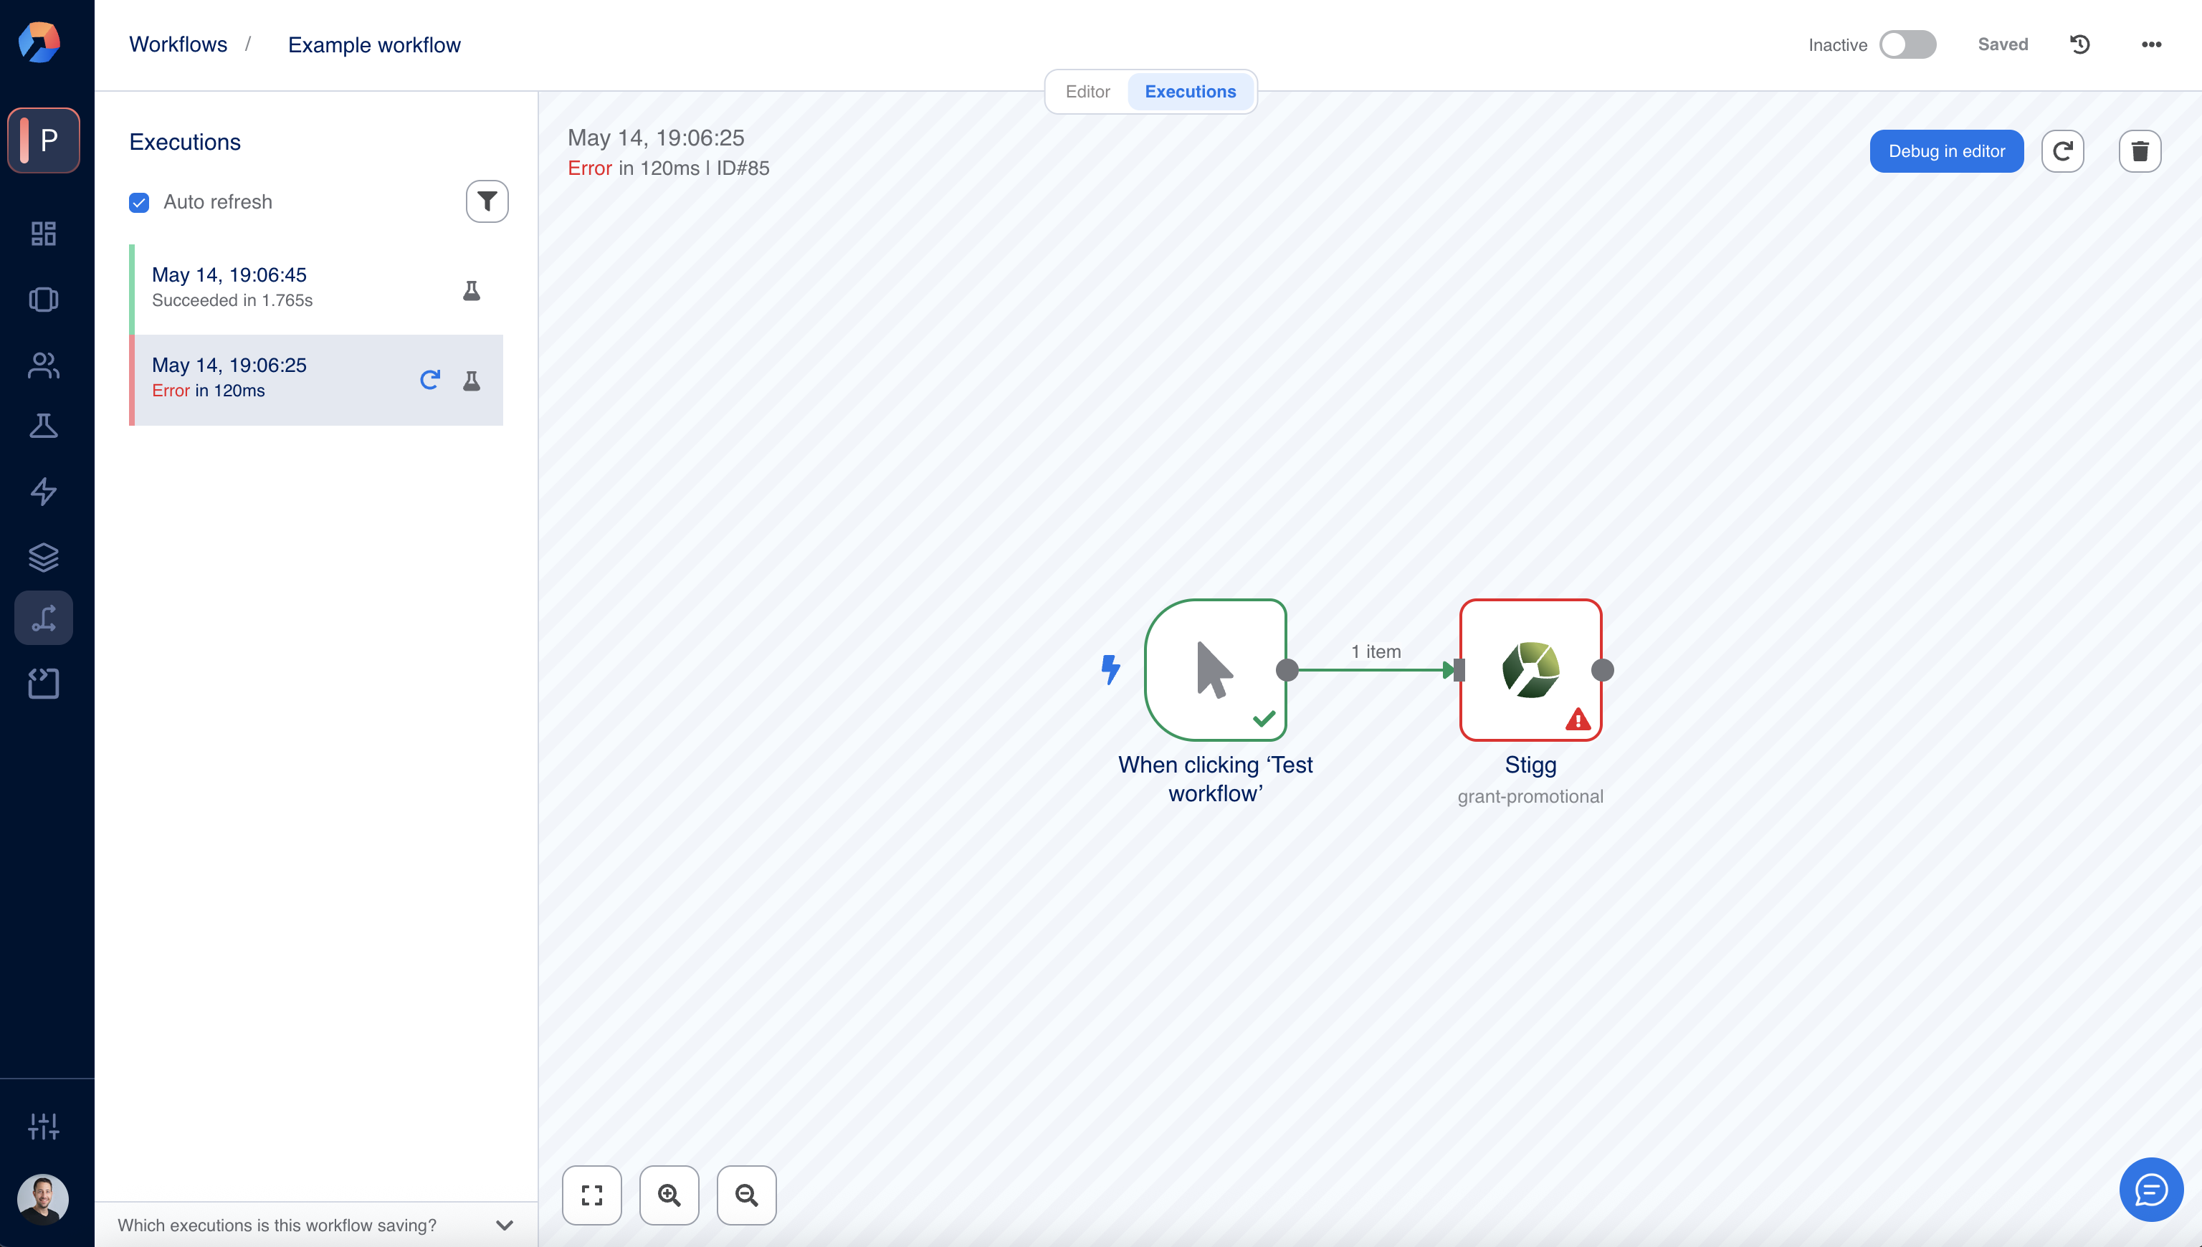
Task: Fit the workflow to view with the fullscreen icon
Action: 592,1195
